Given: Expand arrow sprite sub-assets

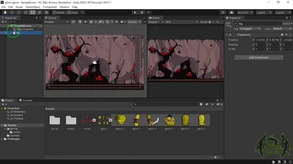Looking at the screenshot, I should coord(94,120).
